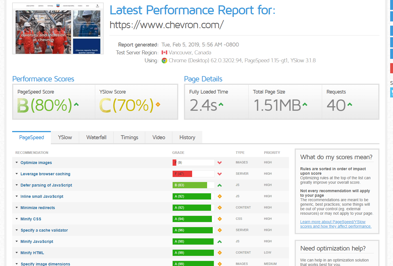Click the PageSpeed Score B(80%) value
Screen dimensions: 393x266
tap(45, 105)
